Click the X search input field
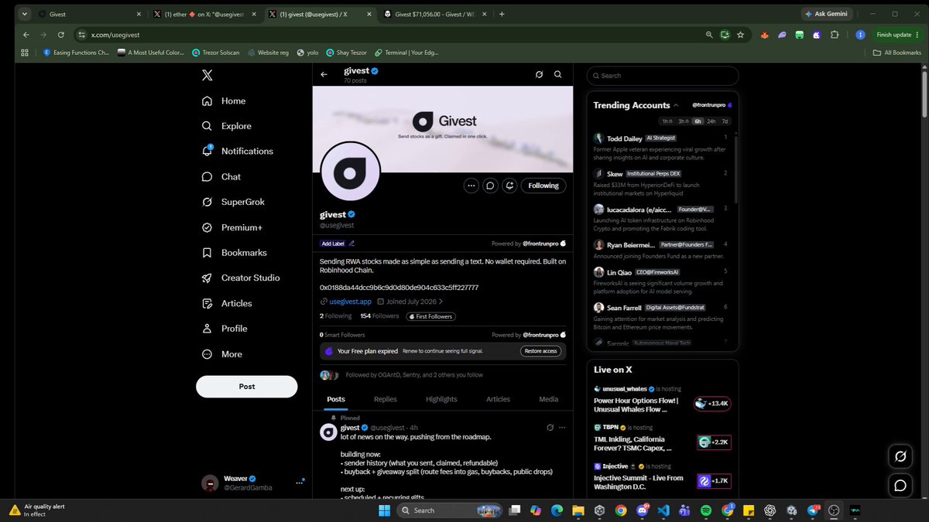This screenshot has height=522, width=929. (x=663, y=76)
